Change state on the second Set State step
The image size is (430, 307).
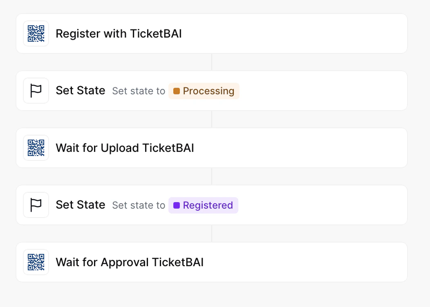[x=203, y=205]
